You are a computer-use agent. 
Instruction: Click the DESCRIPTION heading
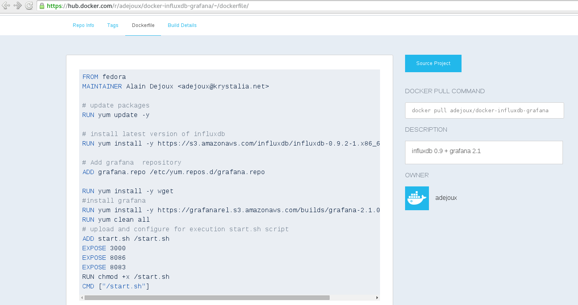(x=426, y=130)
